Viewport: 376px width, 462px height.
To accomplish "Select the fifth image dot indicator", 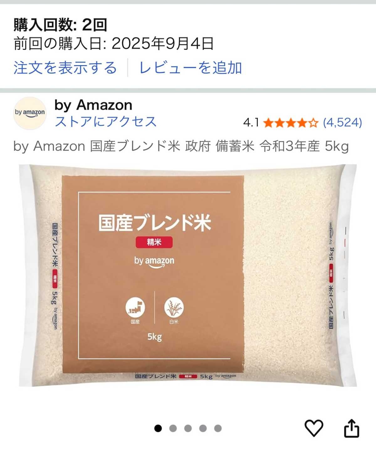I will (x=218, y=428).
